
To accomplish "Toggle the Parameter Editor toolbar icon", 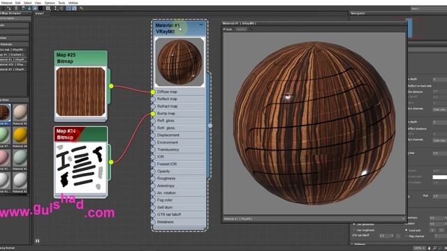I will click(x=74, y=8).
